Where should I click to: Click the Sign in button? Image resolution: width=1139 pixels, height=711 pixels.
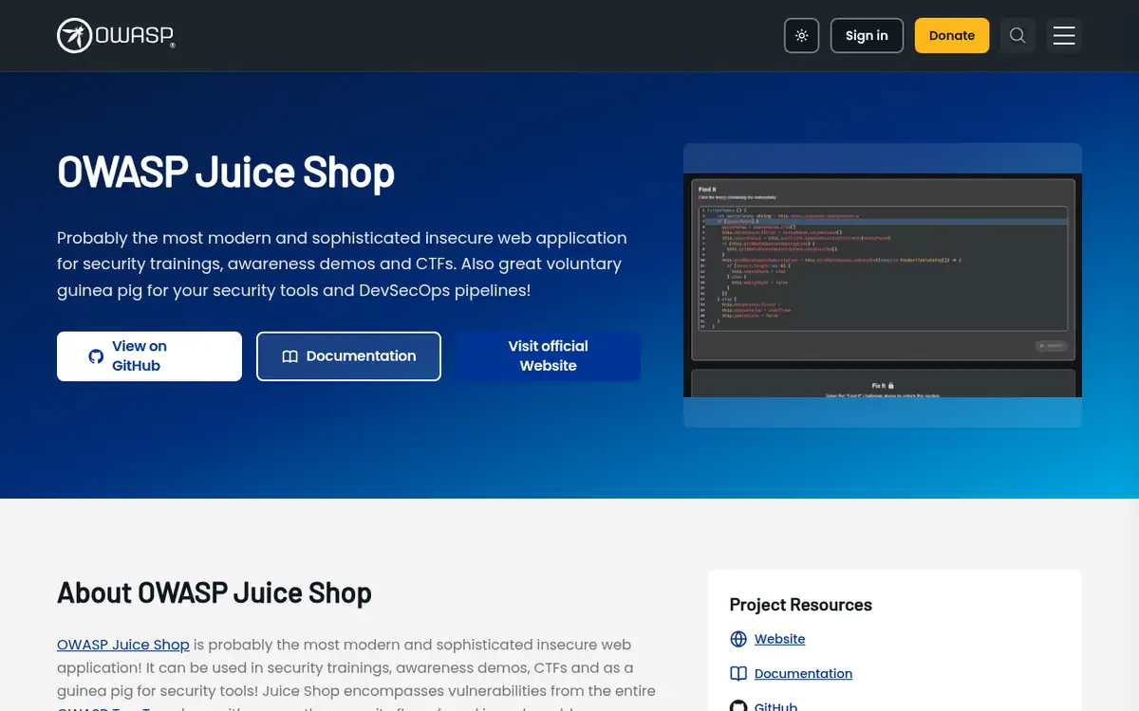click(867, 36)
